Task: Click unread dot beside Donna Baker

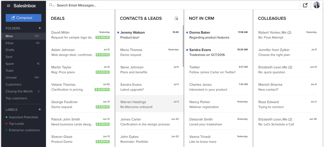Action: pyautogui.click(x=187, y=33)
